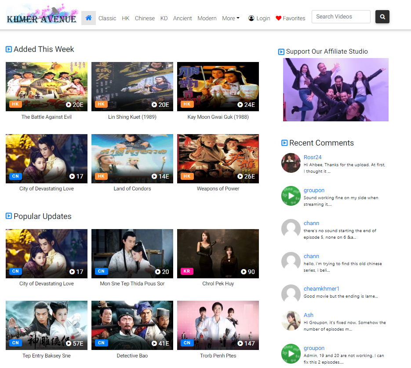Click Rosr24's comment avatar
The height and width of the screenshot is (368, 411).
point(291,163)
